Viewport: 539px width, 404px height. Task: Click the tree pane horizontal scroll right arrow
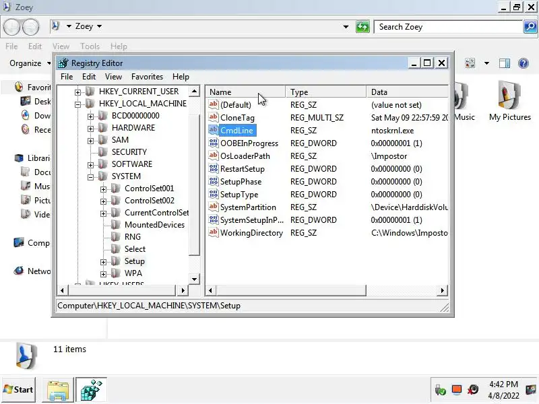point(183,291)
